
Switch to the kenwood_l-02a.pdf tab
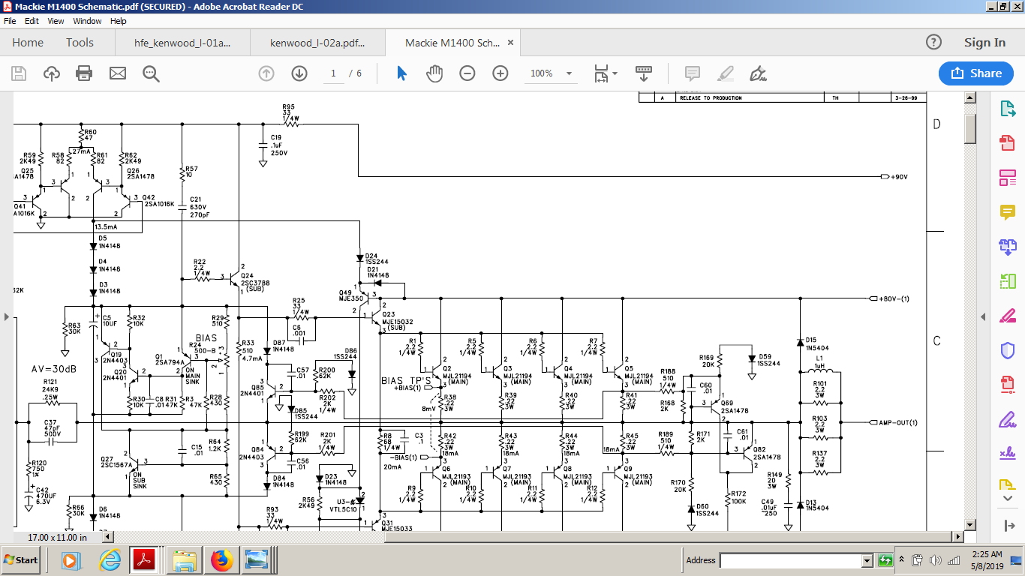click(317, 43)
